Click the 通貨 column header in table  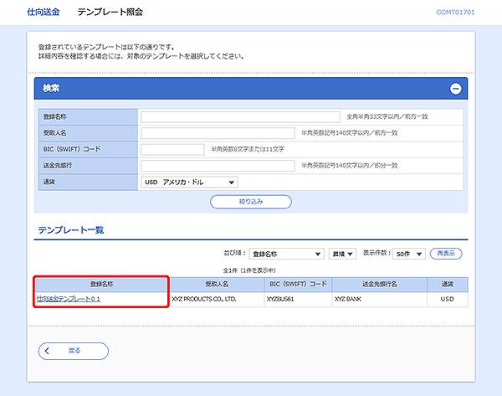(x=448, y=284)
